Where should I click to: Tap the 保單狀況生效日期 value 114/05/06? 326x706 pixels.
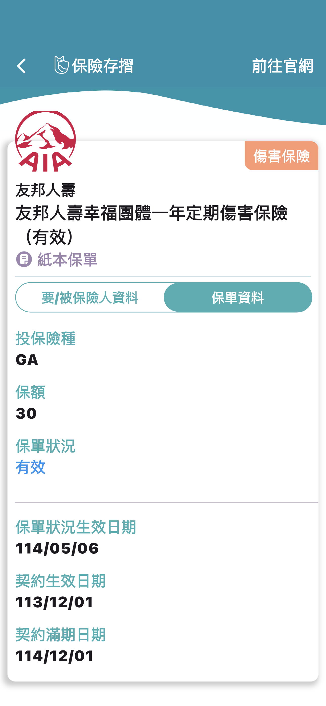[57, 548]
